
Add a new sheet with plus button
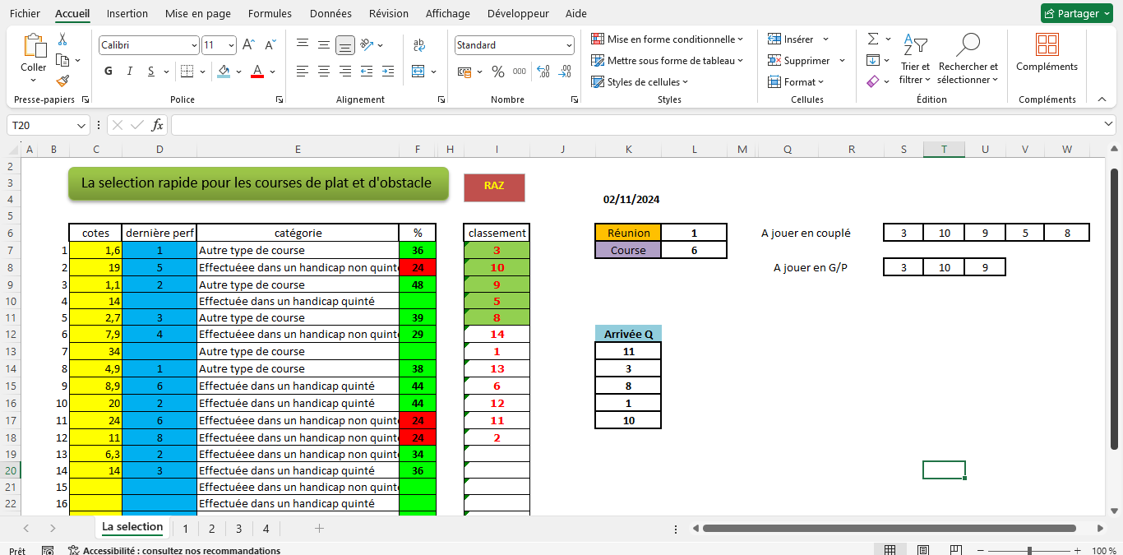pos(319,529)
